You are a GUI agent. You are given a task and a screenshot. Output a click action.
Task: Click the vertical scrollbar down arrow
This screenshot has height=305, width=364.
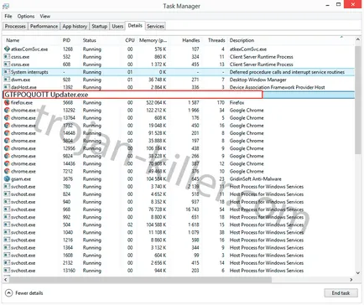[358, 273]
